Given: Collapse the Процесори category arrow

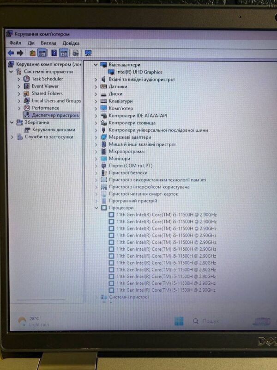Looking at the screenshot, I should pyautogui.click(x=96, y=208).
